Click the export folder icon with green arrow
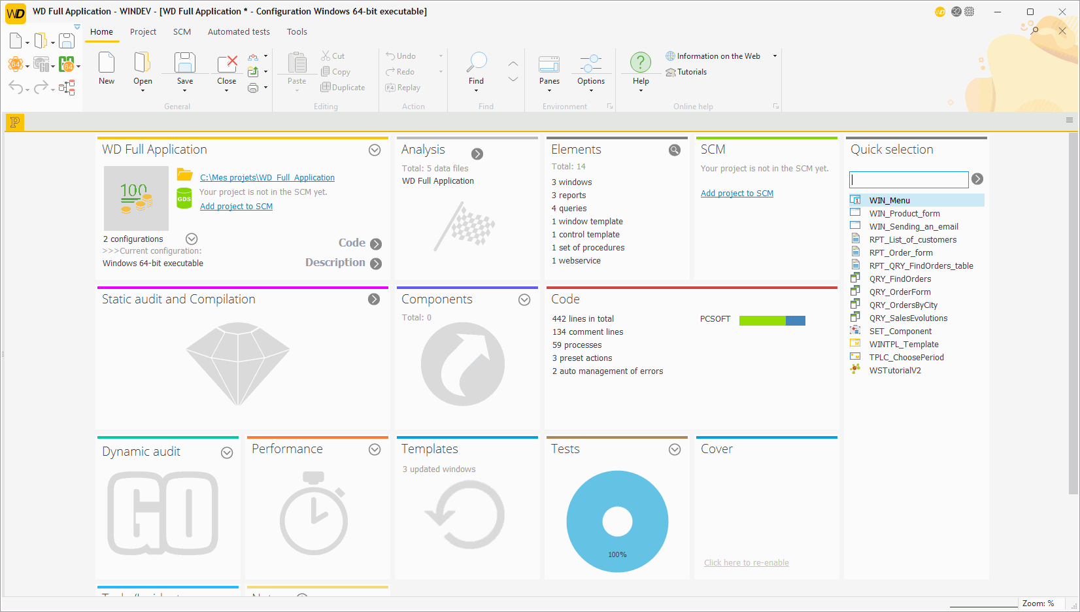1080x612 pixels. (x=253, y=72)
